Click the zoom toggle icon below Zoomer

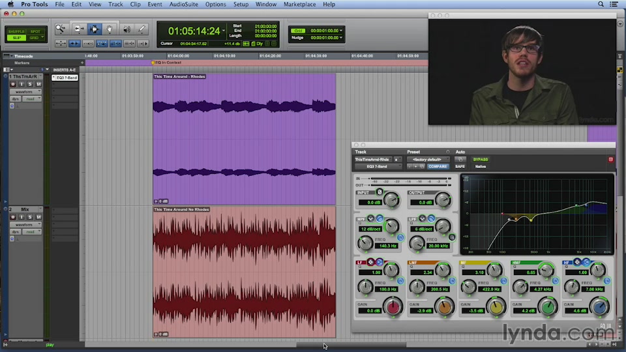(61, 43)
